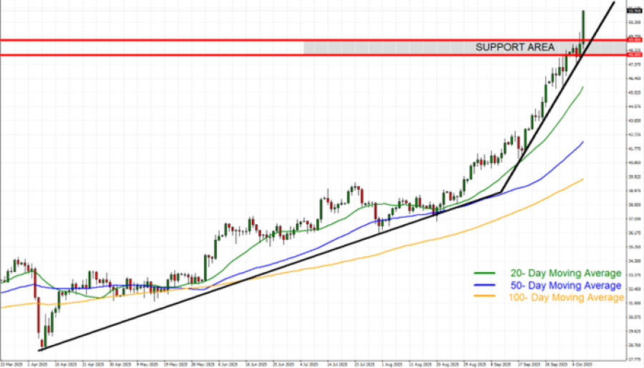Viewport: 644px width, 368px height.
Task: Select the orange 100-Day legend line swatch
Action: 484,296
